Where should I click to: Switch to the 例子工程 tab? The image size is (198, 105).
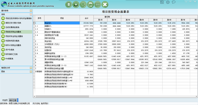(13, 100)
